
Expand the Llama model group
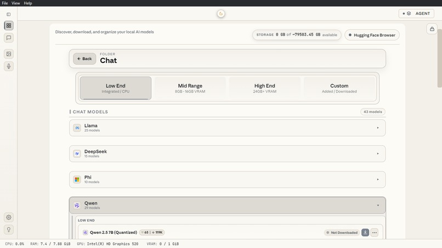click(227, 128)
